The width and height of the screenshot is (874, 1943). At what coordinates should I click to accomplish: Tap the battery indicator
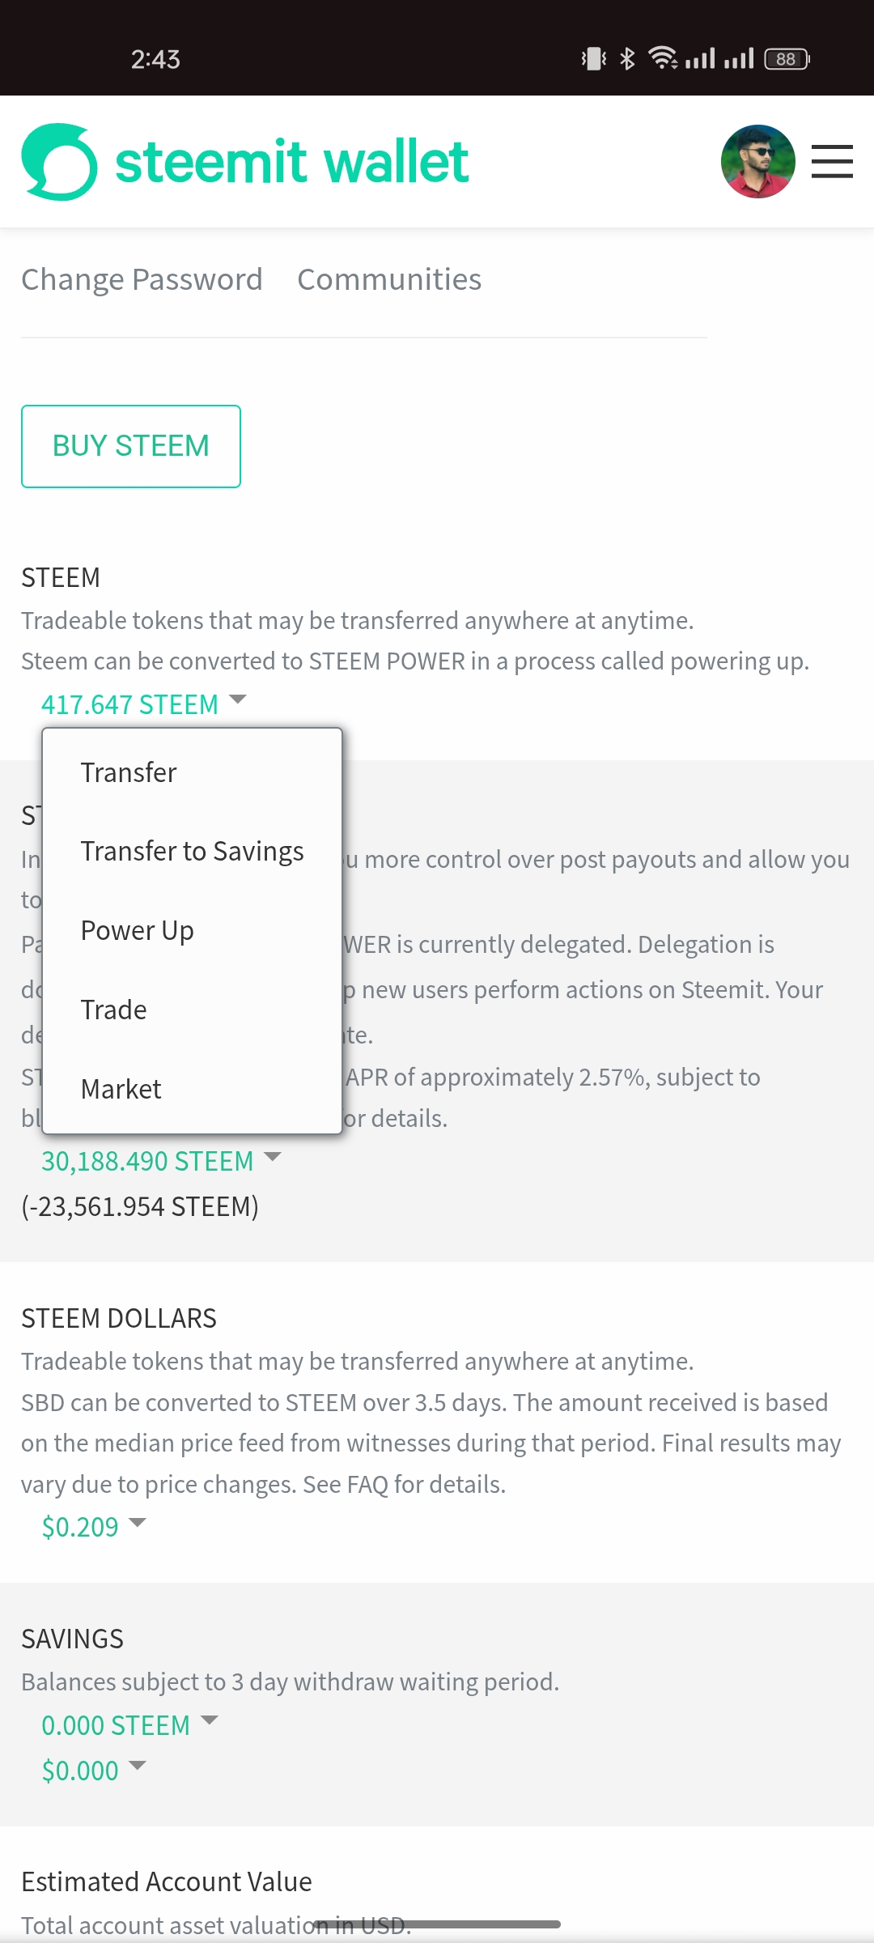tap(787, 59)
